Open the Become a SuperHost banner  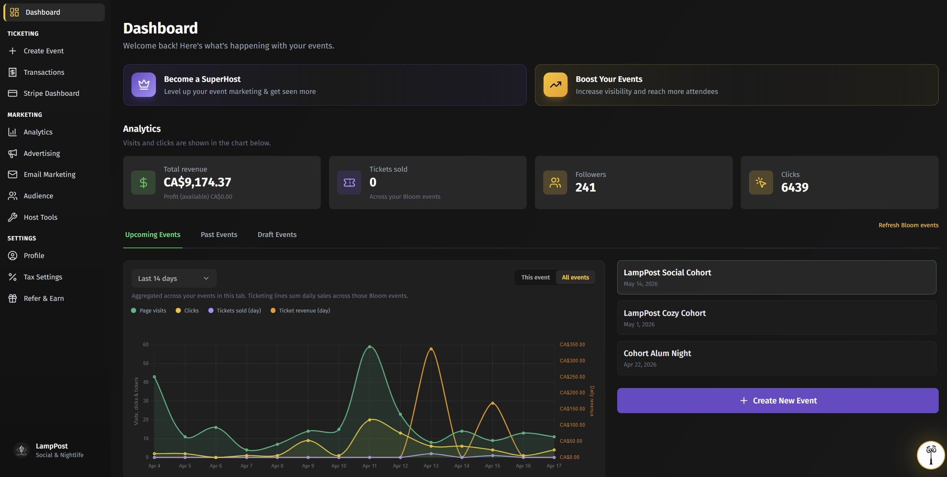[x=325, y=85]
